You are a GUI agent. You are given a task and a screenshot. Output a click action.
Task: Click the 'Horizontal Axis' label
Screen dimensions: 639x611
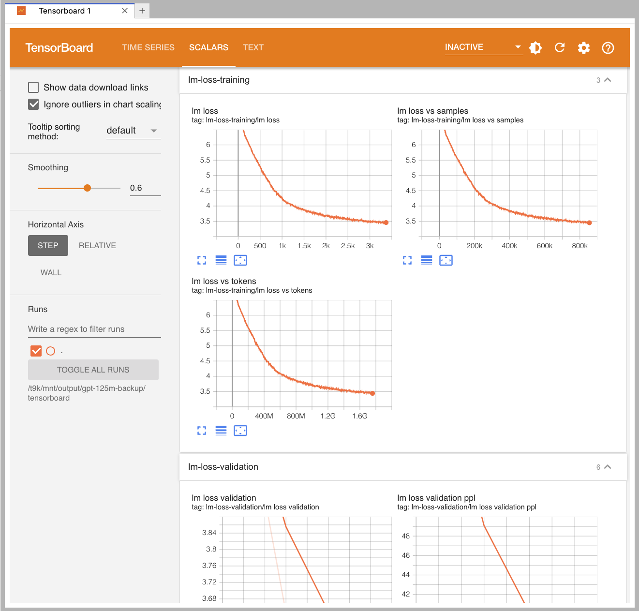pyautogui.click(x=56, y=224)
